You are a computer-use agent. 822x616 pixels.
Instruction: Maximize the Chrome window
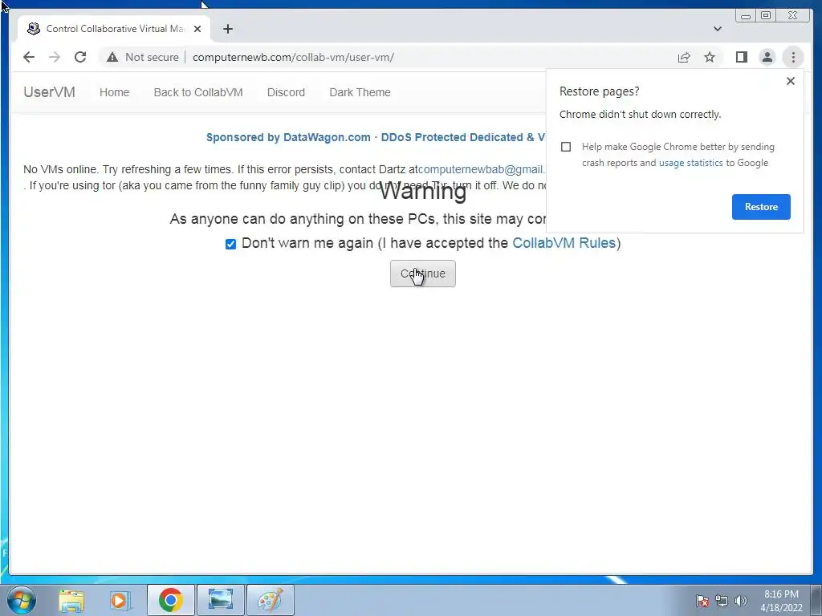click(766, 16)
